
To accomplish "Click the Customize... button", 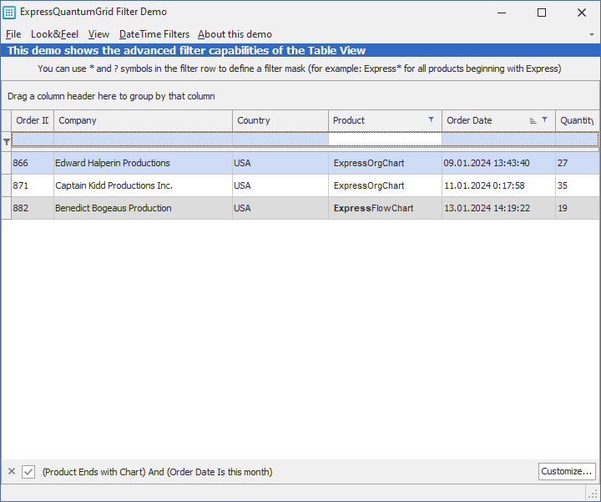I will [x=567, y=471].
